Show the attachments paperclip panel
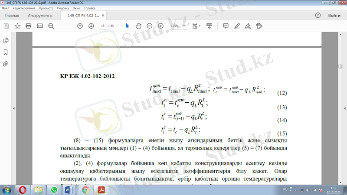 (x=6, y=64)
